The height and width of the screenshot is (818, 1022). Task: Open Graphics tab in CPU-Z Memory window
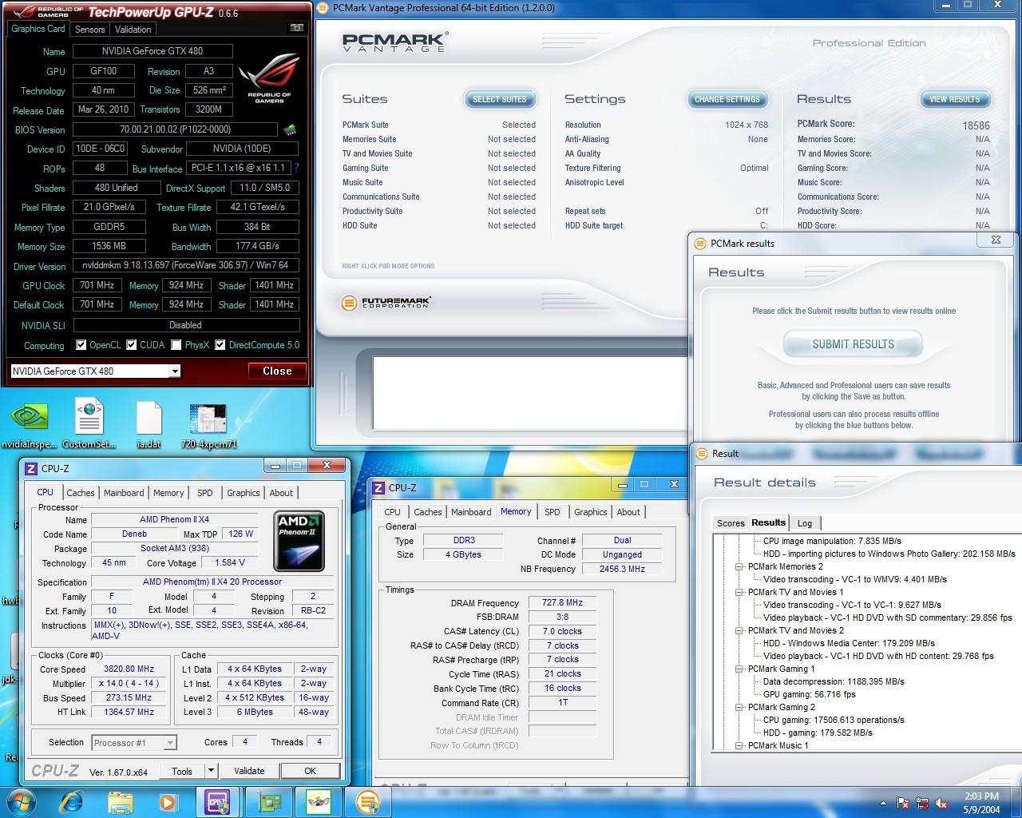click(x=591, y=512)
